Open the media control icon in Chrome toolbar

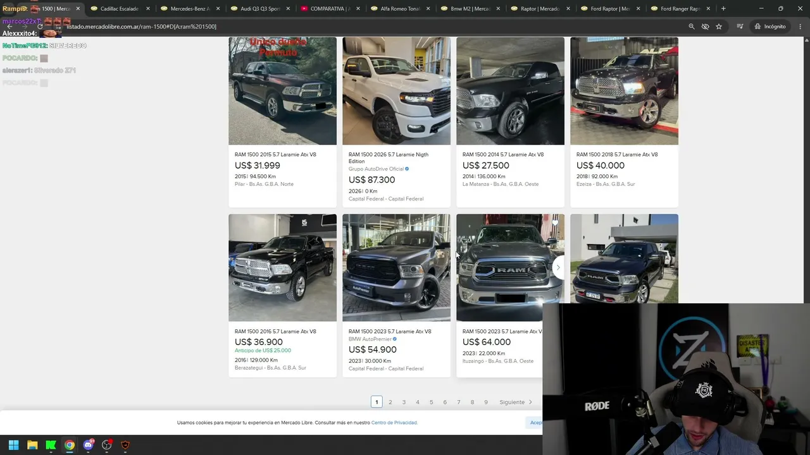tap(740, 27)
